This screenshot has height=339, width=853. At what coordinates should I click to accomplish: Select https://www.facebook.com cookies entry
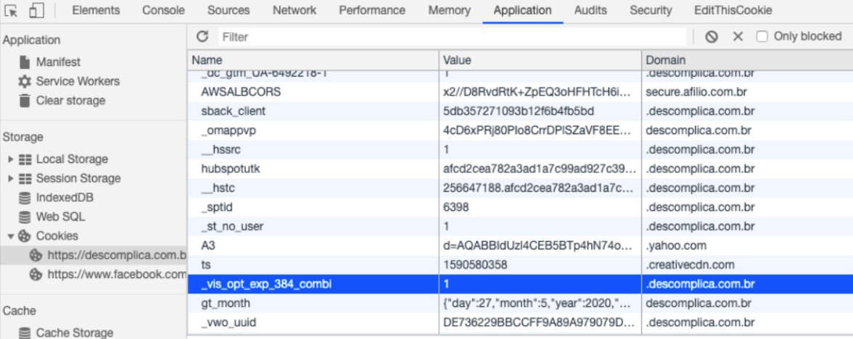click(117, 275)
